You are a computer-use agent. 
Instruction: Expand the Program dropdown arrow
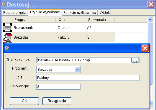pos(78,69)
